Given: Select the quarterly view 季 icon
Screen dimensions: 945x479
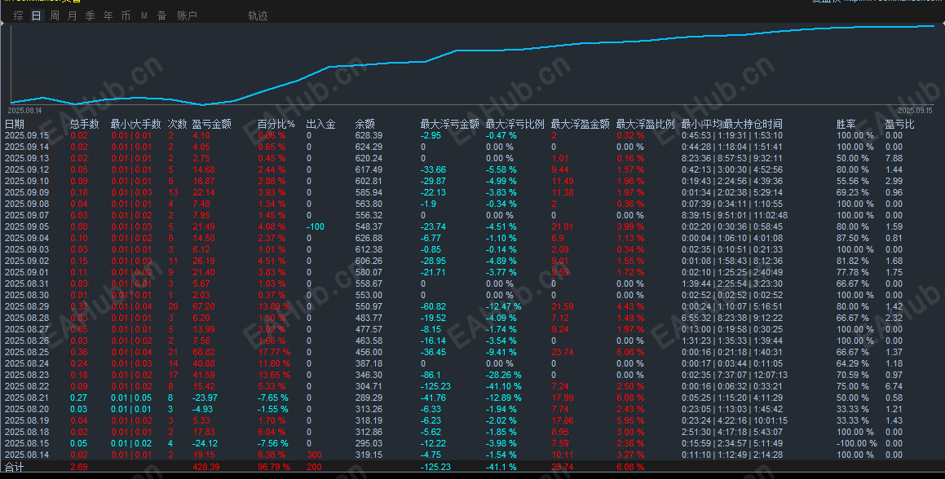Looking at the screenshot, I should tap(89, 15).
